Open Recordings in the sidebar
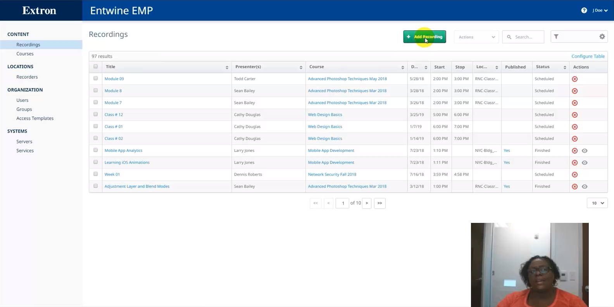The image size is (614, 307). (28, 45)
